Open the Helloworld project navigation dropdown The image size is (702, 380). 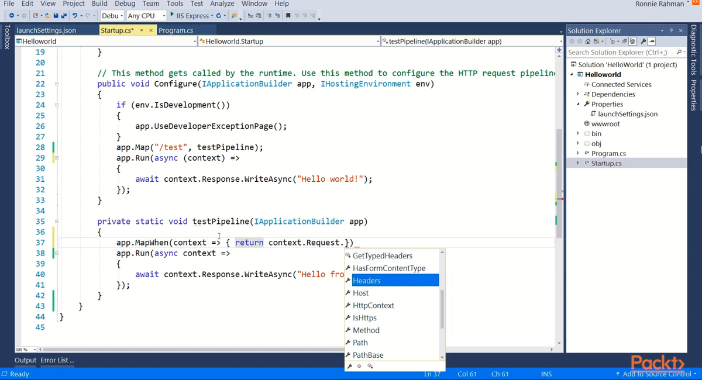tap(106, 42)
